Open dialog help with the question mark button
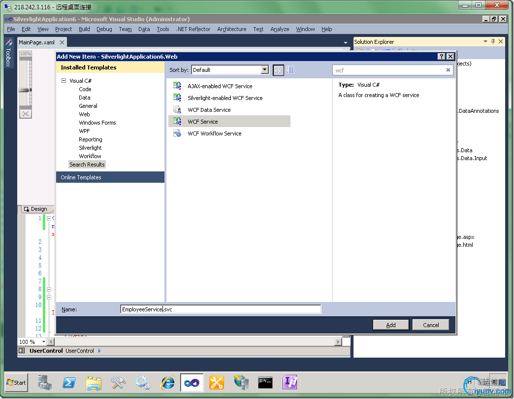Image resolution: width=514 pixels, height=399 pixels. tap(441, 56)
